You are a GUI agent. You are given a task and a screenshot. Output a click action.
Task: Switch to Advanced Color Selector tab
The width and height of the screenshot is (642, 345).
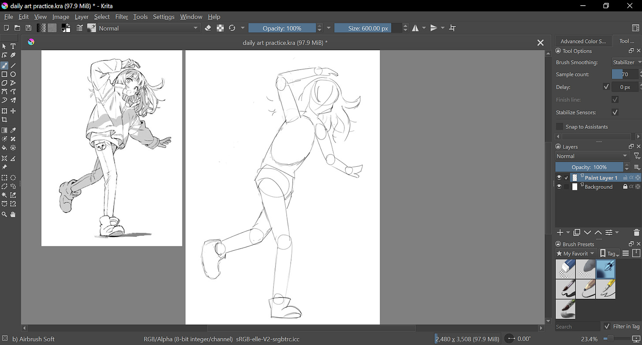click(x=583, y=41)
